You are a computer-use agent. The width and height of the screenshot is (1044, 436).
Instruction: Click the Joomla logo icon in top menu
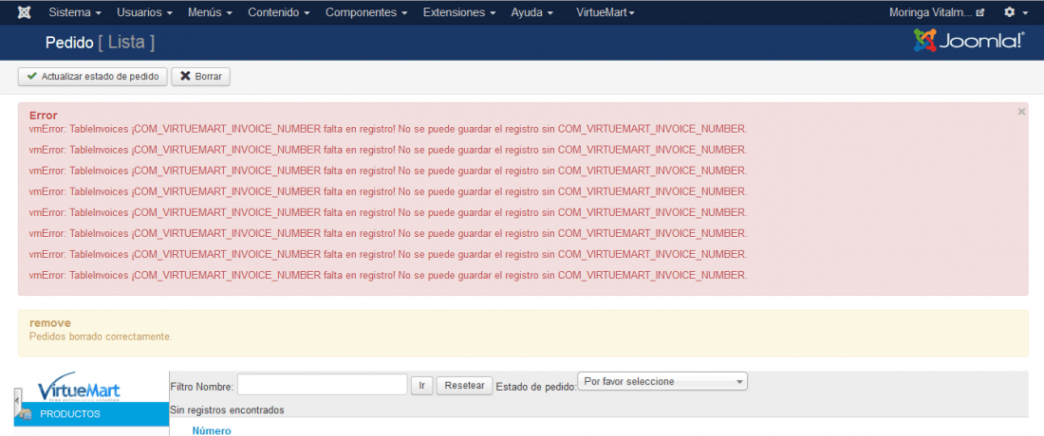pyautogui.click(x=24, y=12)
